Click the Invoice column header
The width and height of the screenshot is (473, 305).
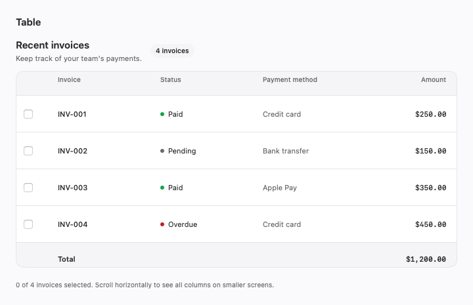point(69,80)
